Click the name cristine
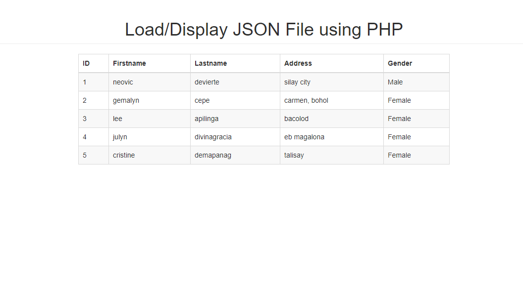The height and width of the screenshot is (287, 523). (124, 155)
